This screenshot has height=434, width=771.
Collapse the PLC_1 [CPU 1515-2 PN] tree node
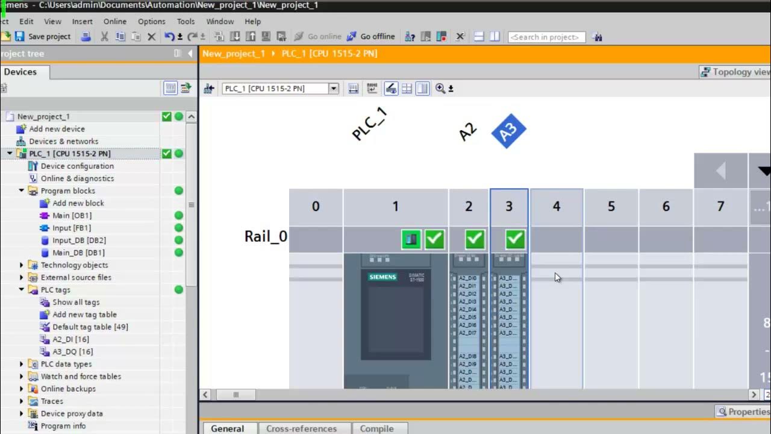click(x=10, y=154)
